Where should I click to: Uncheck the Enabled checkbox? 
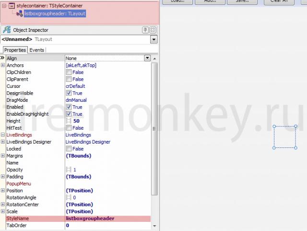point(69,107)
